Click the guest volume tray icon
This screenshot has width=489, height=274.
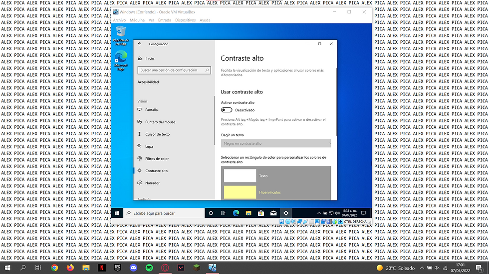(337, 213)
